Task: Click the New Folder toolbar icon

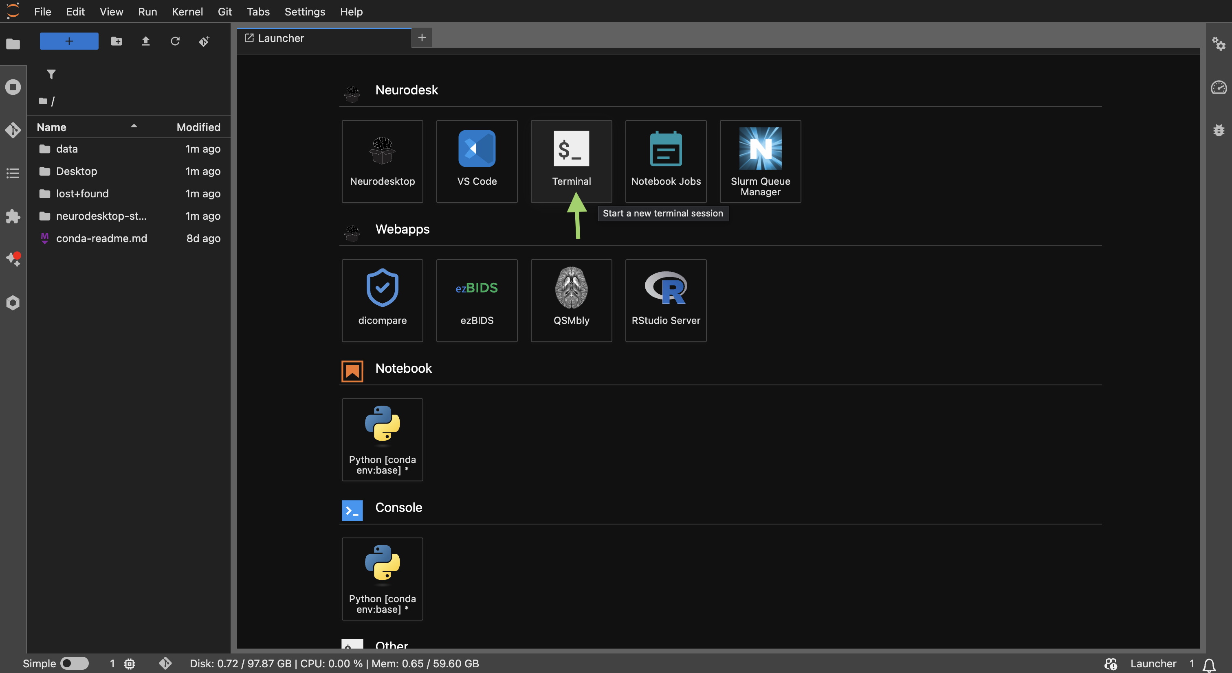Action: click(x=116, y=41)
